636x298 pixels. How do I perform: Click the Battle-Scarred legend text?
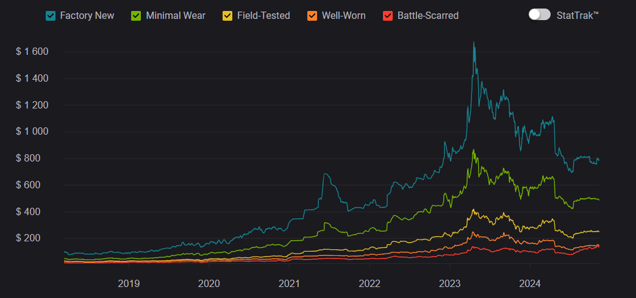click(427, 15)
